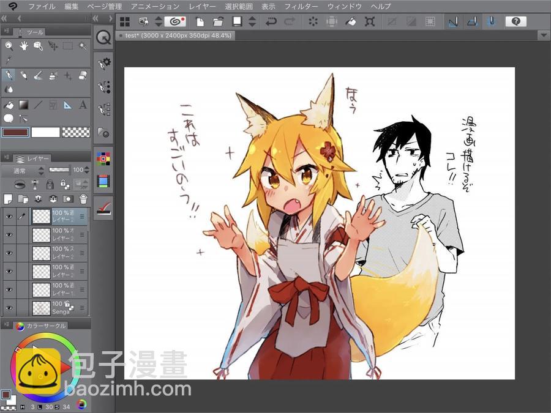Open the Quick Access palette icon

pos(103,37)
